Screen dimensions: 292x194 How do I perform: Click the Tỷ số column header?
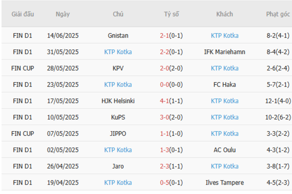171,14
